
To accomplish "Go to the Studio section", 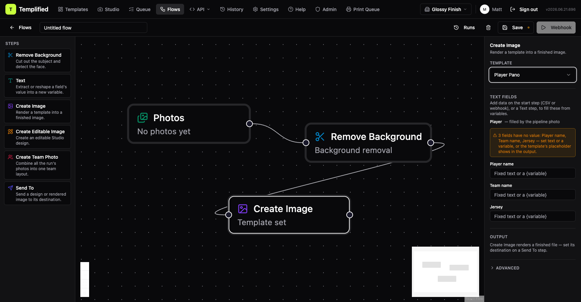I will point(108,9).
